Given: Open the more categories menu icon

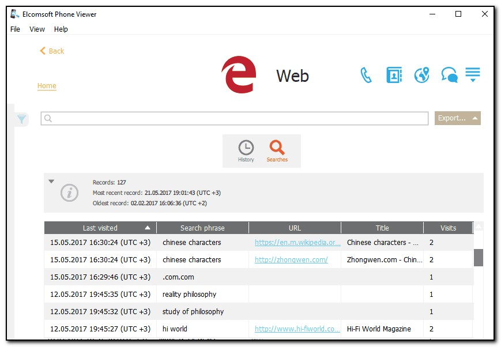Looking at the screenshot, I should (473, 75).
